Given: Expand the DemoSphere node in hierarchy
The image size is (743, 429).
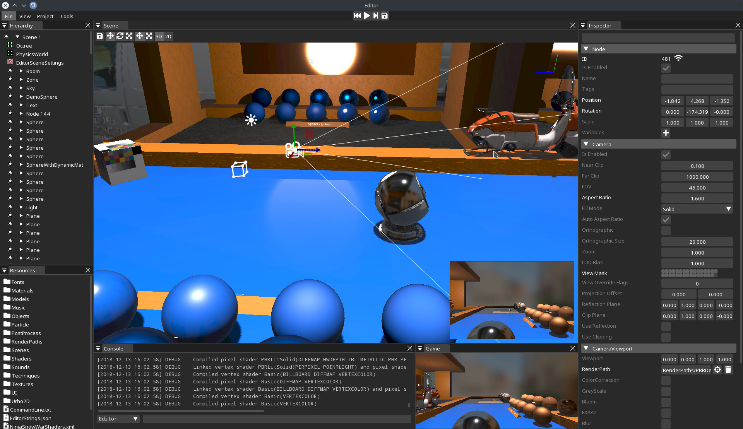Looking at the screenshot, I should click(21, 97).
